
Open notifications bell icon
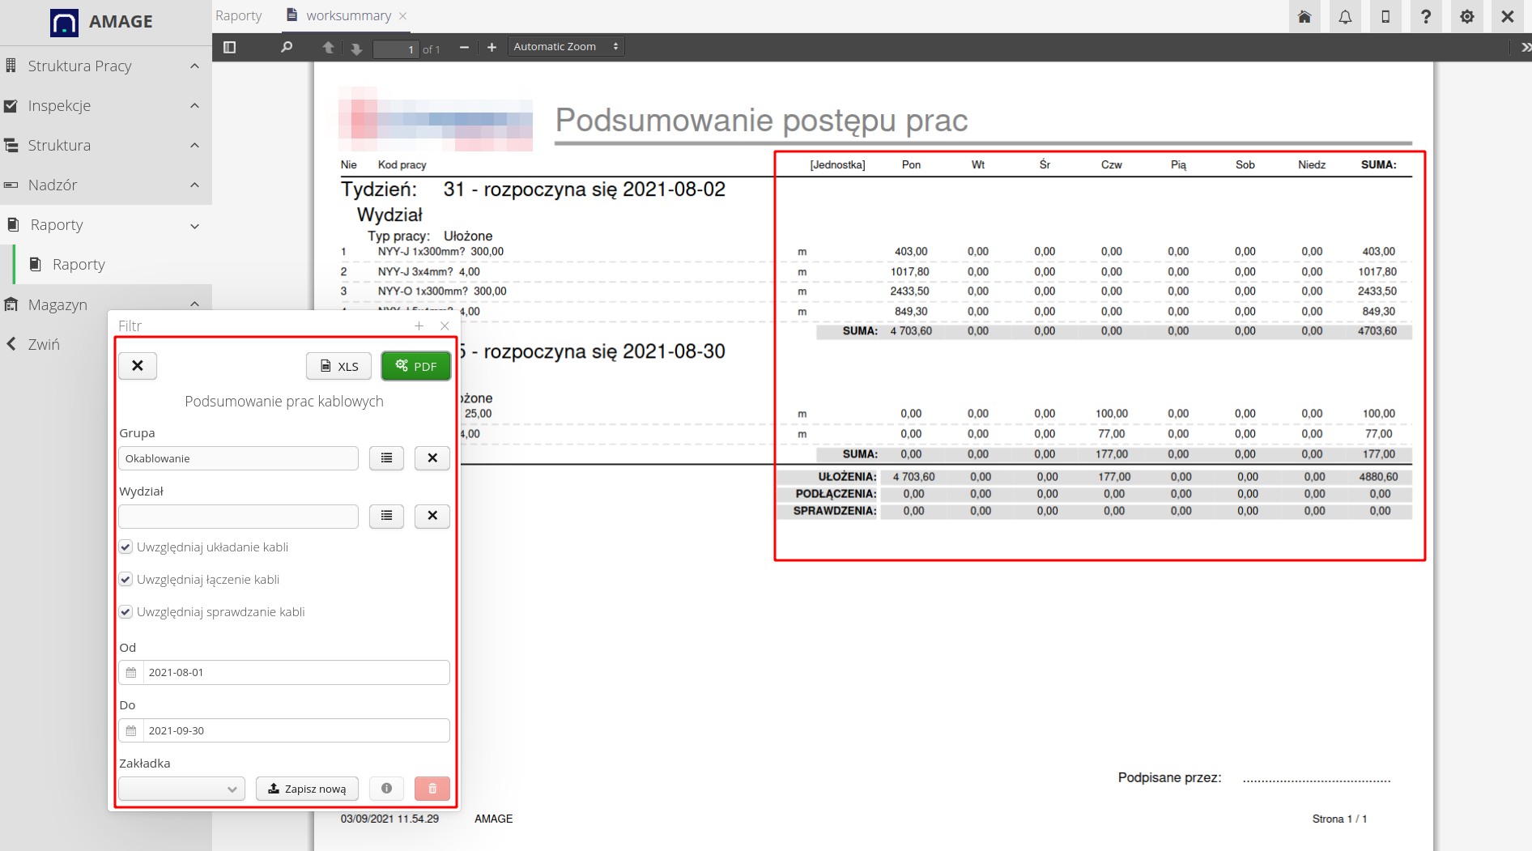1345,17
